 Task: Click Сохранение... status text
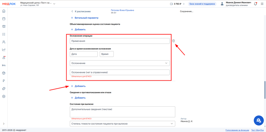[187, 11]
